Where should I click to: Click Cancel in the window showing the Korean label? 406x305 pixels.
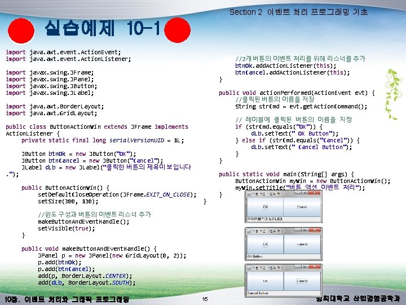tap(302, 207)
